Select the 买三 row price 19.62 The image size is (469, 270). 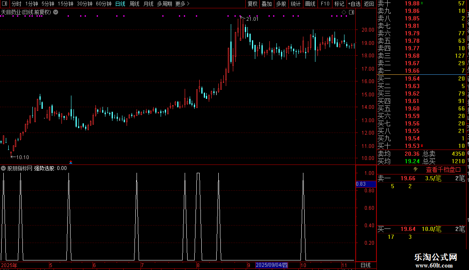(x=412, y=93)
